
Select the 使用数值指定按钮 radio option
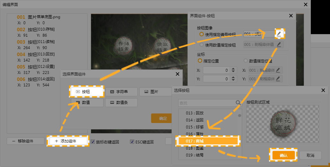201,45
